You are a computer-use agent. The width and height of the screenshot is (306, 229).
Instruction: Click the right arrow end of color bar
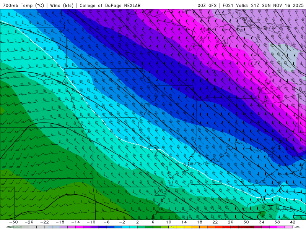pyautogui.click(x=296, y=227)
